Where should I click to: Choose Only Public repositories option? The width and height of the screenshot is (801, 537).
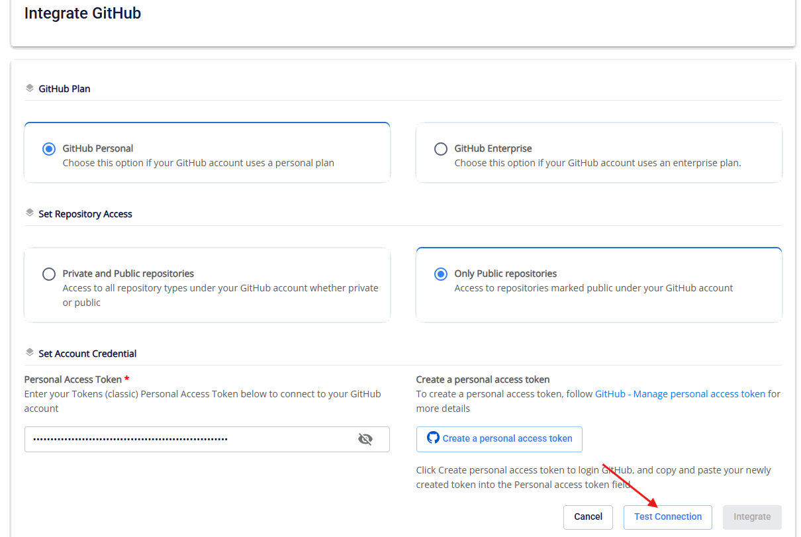tap(440, 274)
